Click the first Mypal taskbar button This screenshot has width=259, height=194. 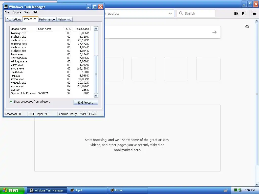pos(88,190)
